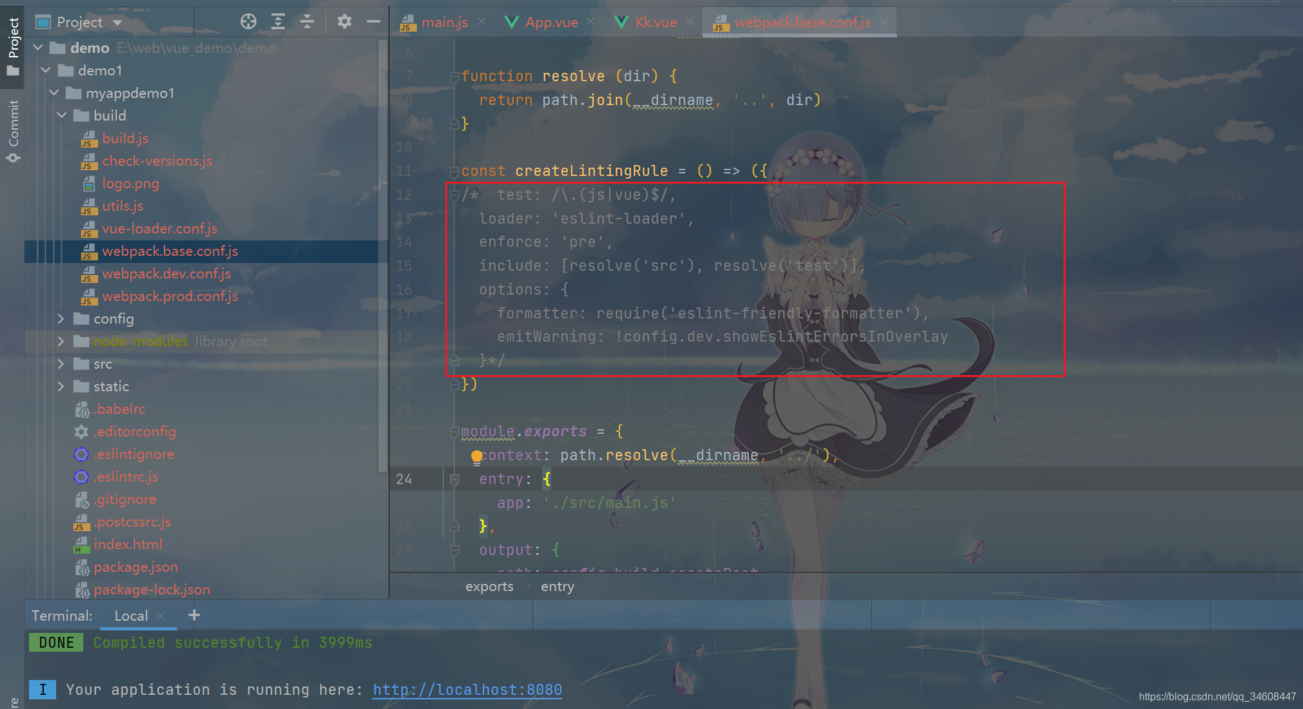Open the Project view dropdown
The width and height of the screenshot is (1303, 709).
coord(117,23)
